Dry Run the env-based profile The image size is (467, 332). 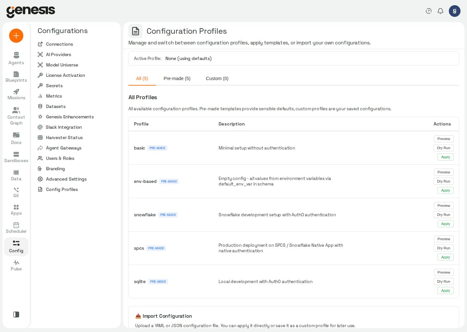point(444,181)
